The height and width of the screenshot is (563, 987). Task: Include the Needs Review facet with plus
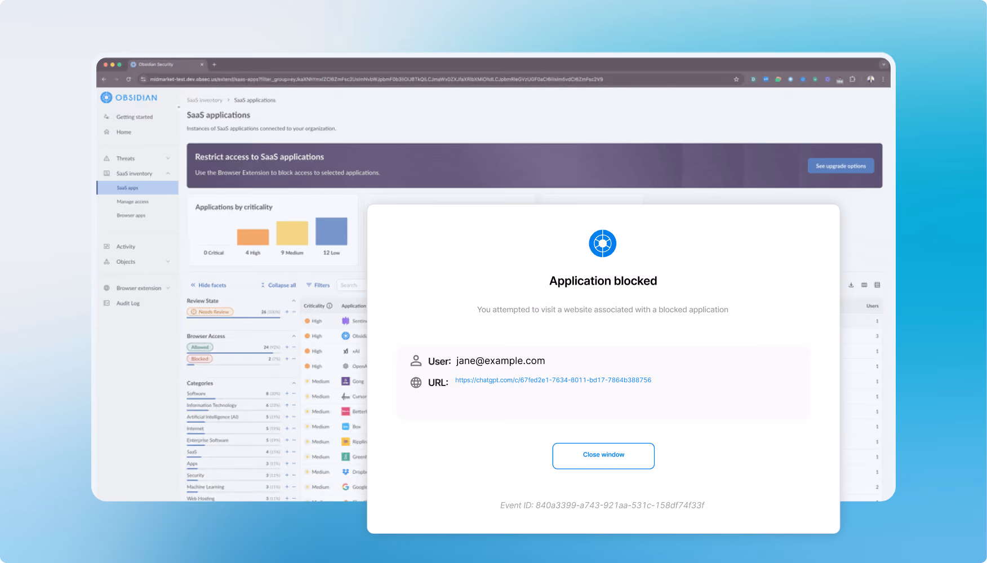coord(287,312)
